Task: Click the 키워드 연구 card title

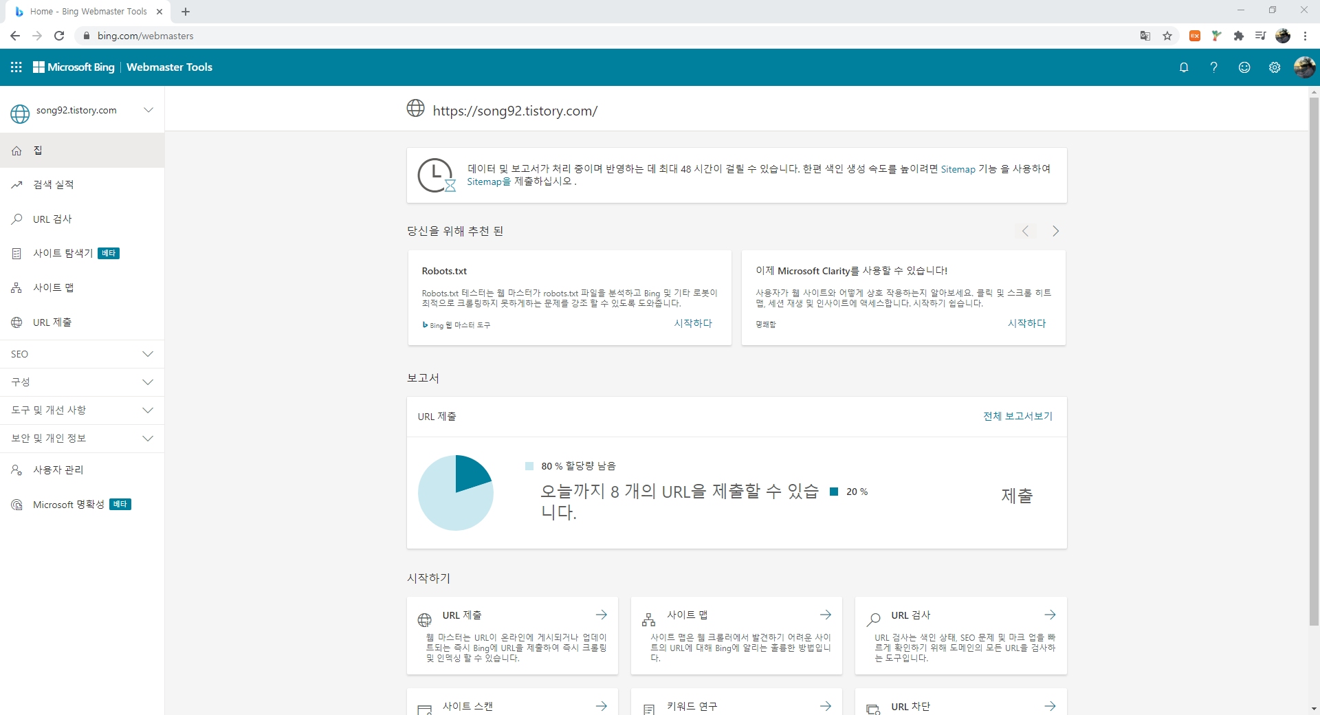Action: coord(692,706)
